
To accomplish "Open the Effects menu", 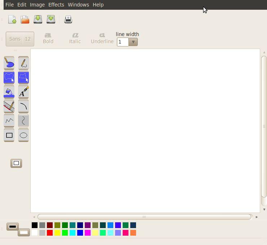I will click(56, 5).
